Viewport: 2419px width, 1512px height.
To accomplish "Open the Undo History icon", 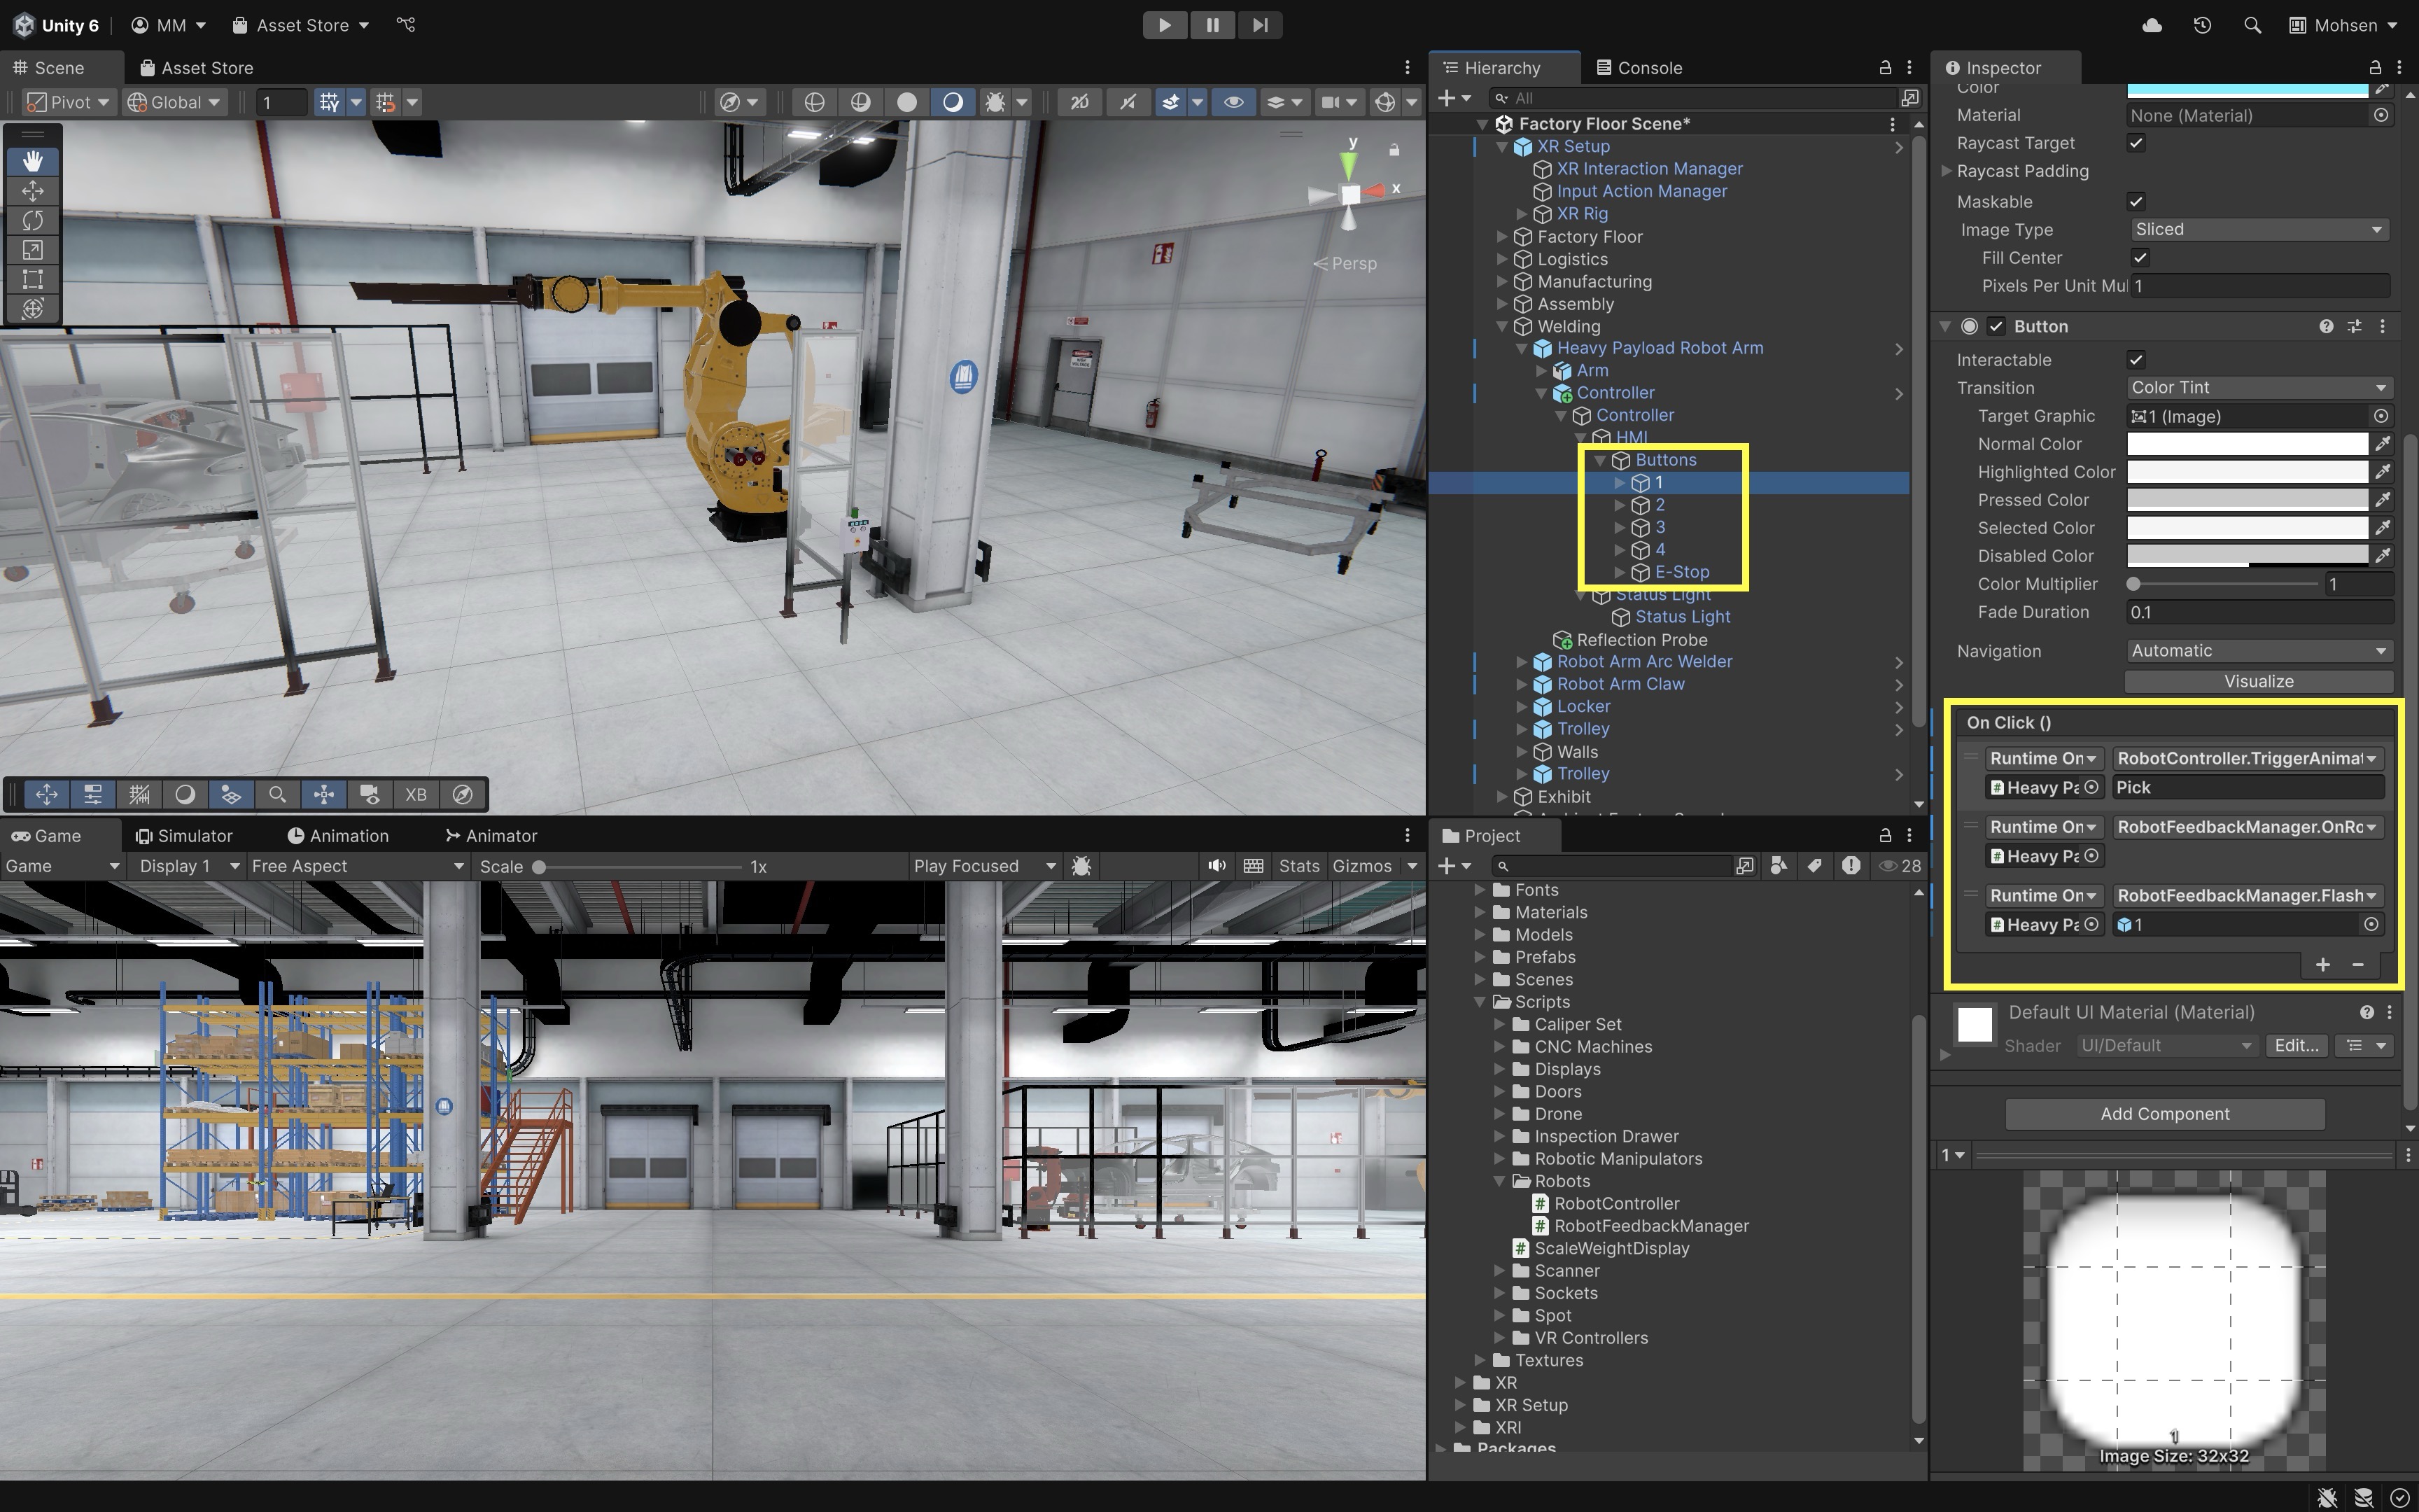I will 2202,25.
